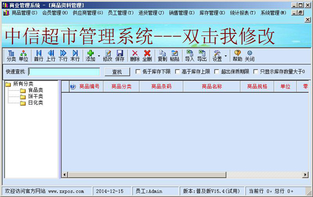The image size is (313, 197).
Task: Sort by the 商品名称 column header
Action: [212, 86]
